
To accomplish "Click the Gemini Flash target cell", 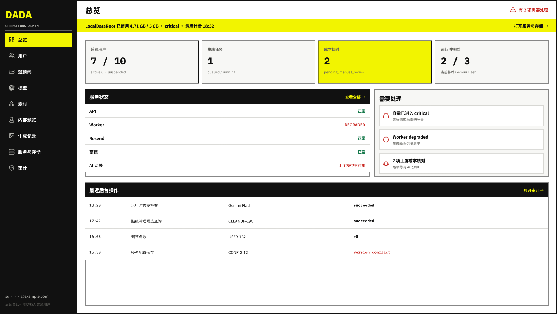I will click(x=240, y=205).
